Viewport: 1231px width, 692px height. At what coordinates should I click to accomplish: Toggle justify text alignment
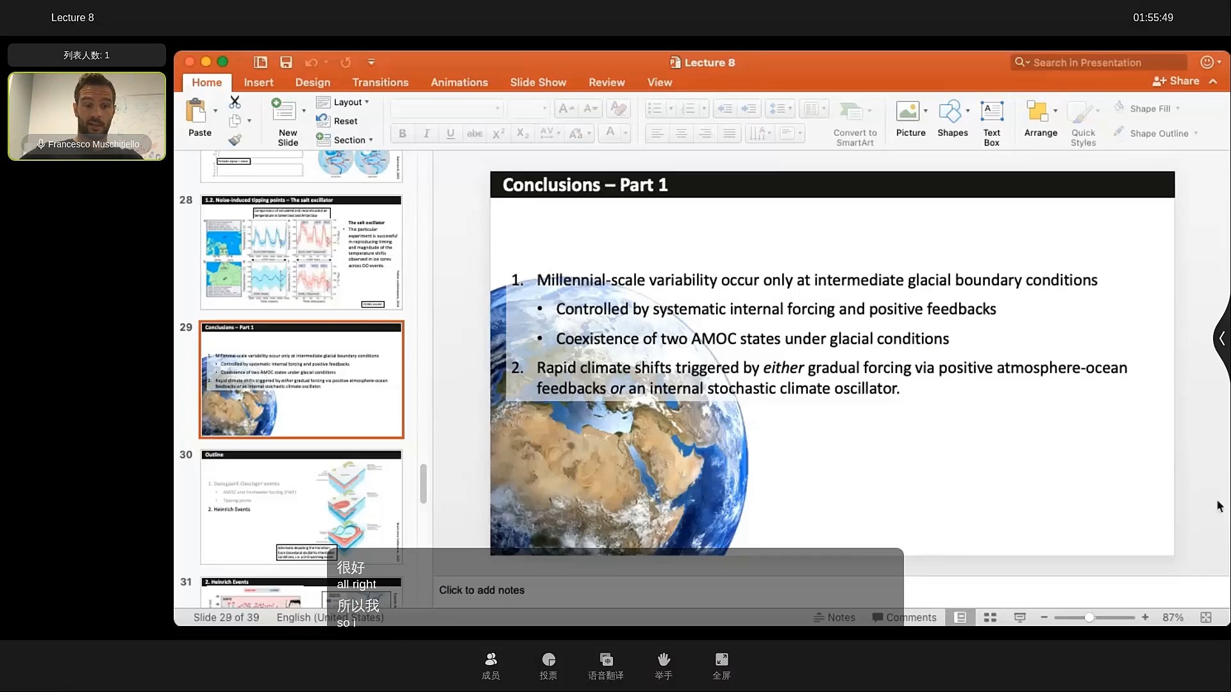pos(729,133)
